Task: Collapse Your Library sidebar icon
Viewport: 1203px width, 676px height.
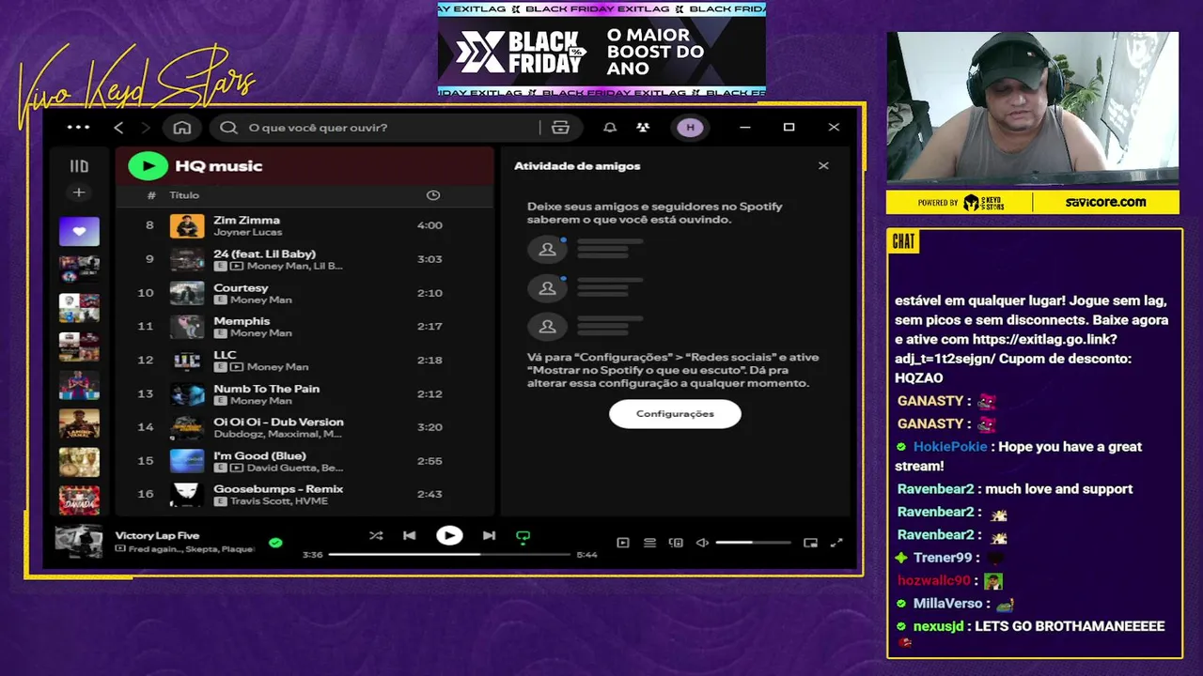Action: 79,166
